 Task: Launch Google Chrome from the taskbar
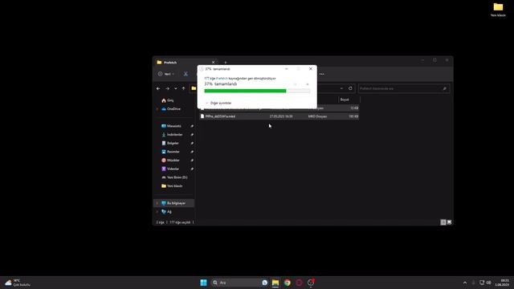(288, 283)
